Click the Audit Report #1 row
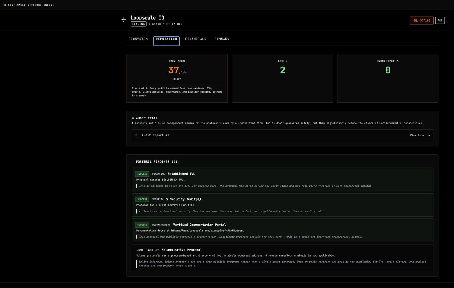The width and height of the screenshot is (454, 288). tap(282, 135)
